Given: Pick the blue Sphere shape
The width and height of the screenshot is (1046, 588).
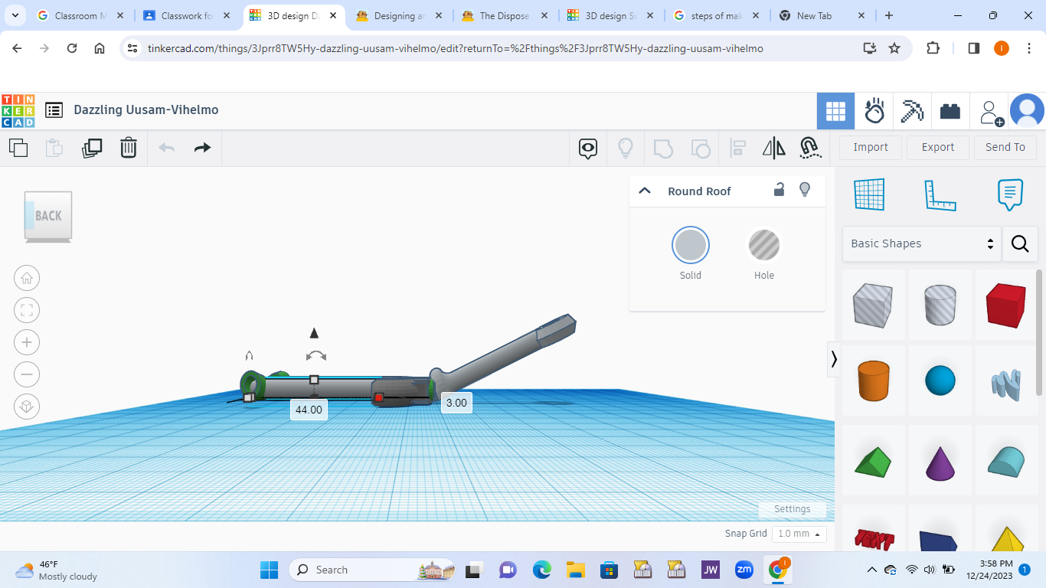Looking at the screenshot, I should (940, 381).
